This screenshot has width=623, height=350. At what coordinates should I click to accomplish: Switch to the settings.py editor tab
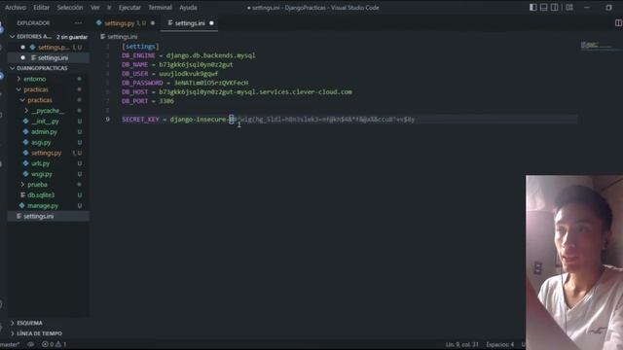pos(126,23)
